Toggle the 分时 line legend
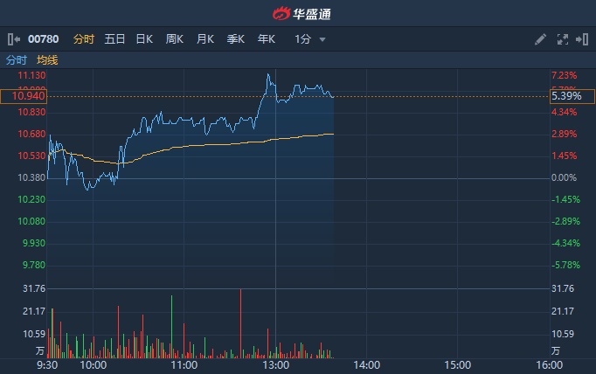 click(x=17, y=60)
